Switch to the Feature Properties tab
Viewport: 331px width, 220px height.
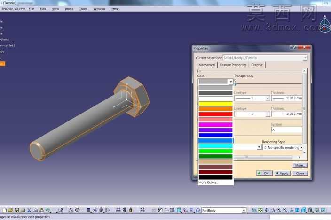point(233,65)
